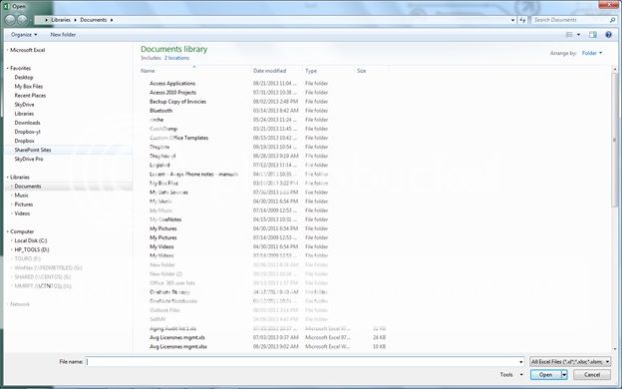Select the Custom Office Templates folder
This screenshot has height=389, width=622.
178,138
